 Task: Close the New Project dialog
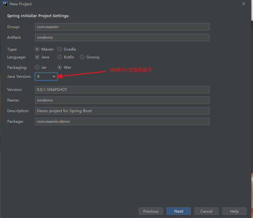coord(244,4)
